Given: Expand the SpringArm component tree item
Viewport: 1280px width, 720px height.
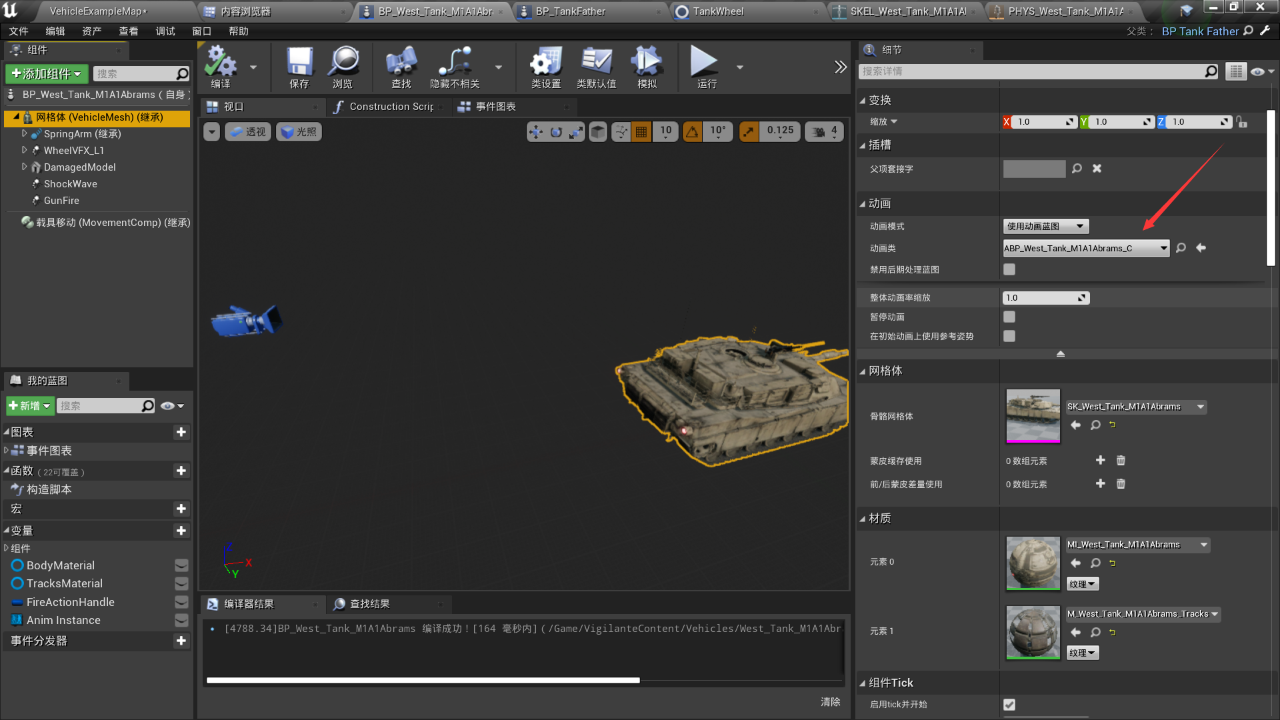Looking at the screenshot, I should pos(25,134).
